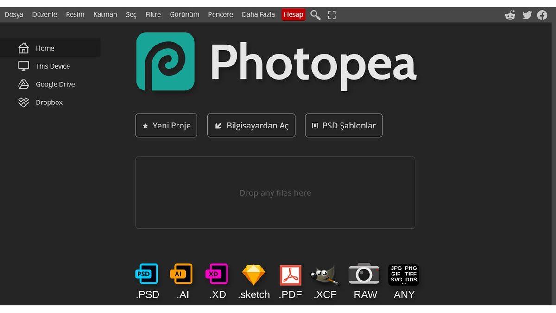This screenshot has width=556, height=313.
Task: Click the .PSD file format icon
Action: click(x=146, y=274)
